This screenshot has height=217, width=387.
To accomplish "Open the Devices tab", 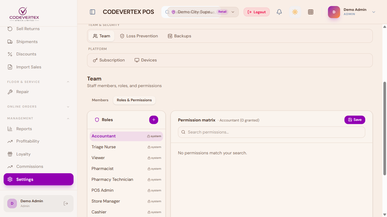I will 146,60.
